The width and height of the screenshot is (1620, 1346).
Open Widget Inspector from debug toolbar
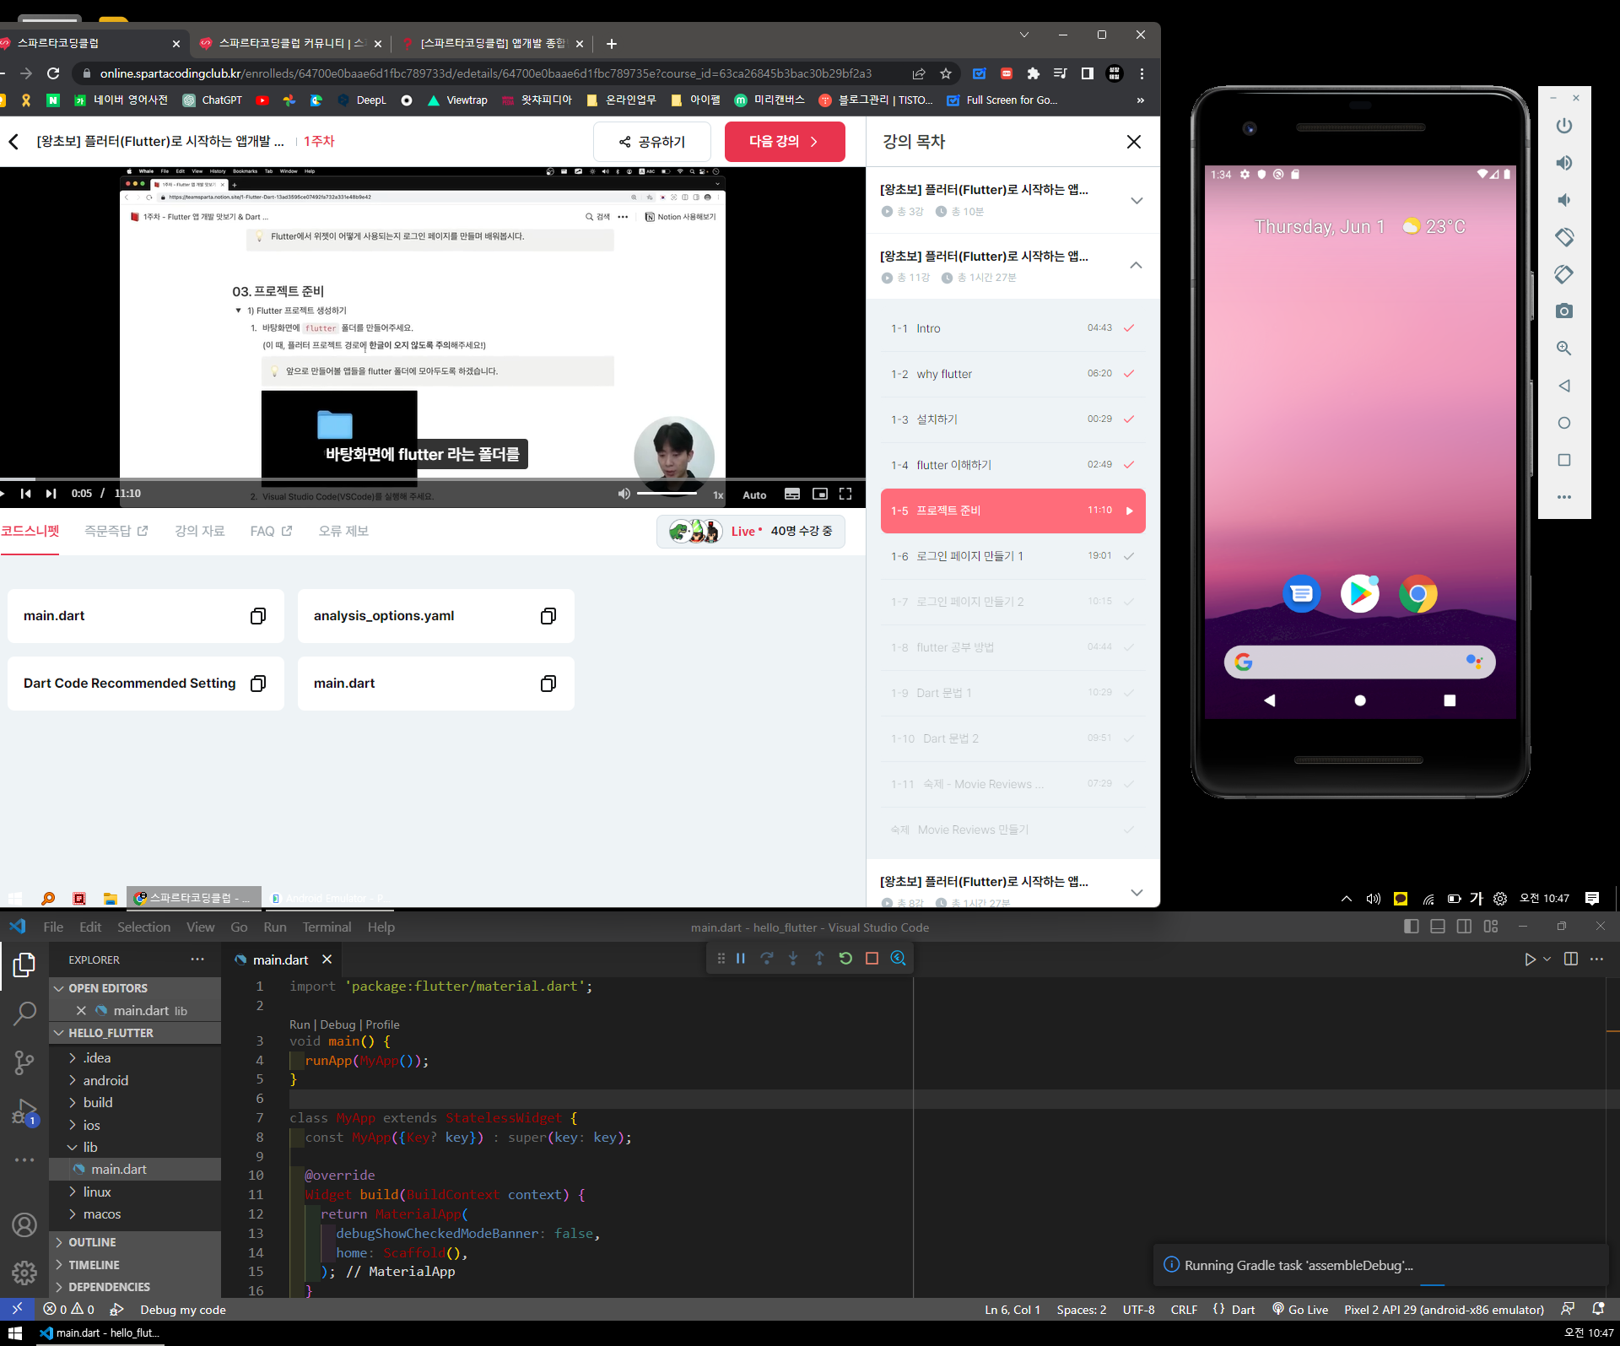tap(899, 959)
